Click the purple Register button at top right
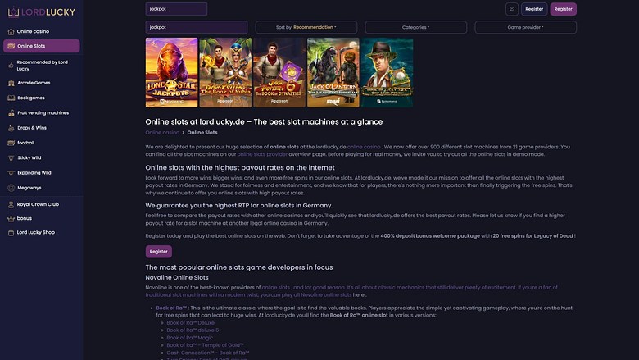 pos(563,9)
